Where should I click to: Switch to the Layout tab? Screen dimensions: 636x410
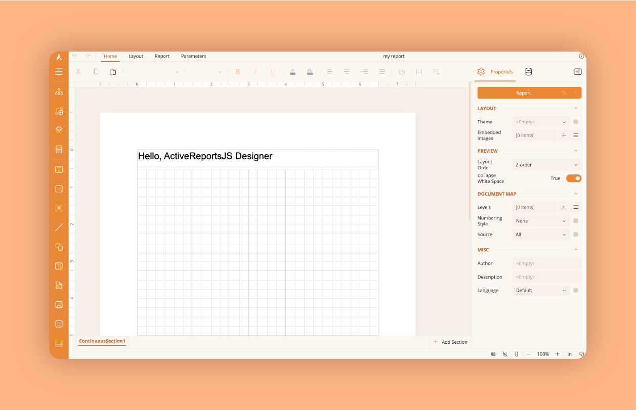click(136, 56)
